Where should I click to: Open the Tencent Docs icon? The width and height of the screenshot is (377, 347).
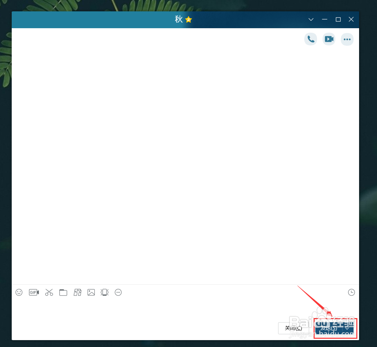pos(78,292)
